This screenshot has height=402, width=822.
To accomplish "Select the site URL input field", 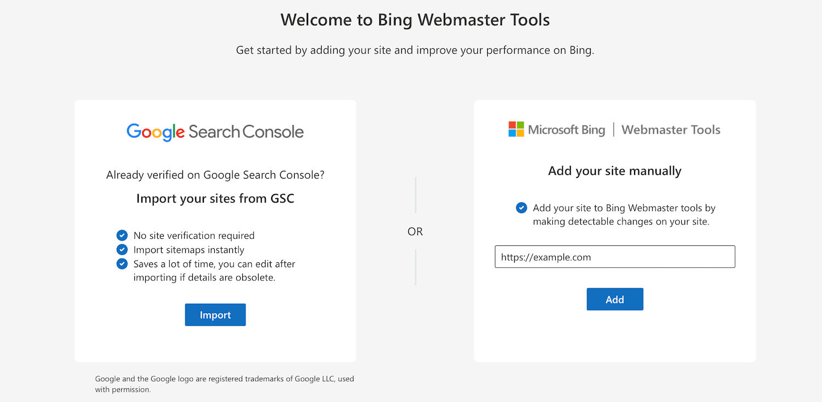I will (615, 256).
